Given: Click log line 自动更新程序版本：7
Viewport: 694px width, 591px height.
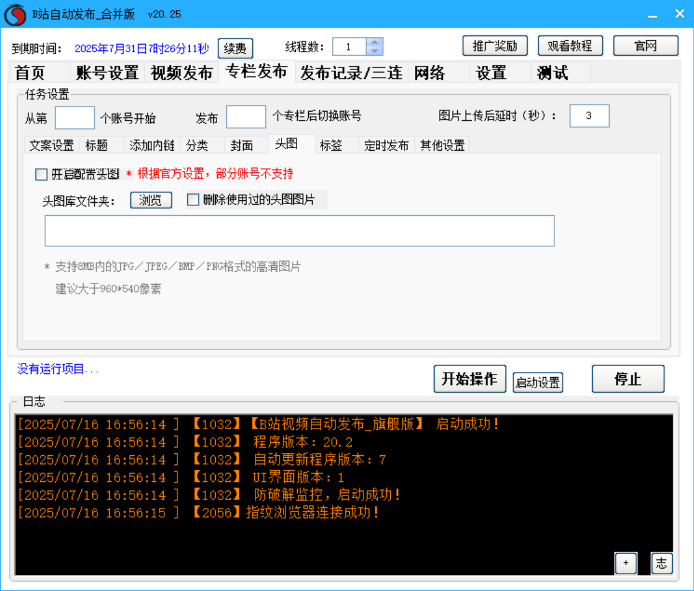Looking at the screenshot, I should click(202, 460).
